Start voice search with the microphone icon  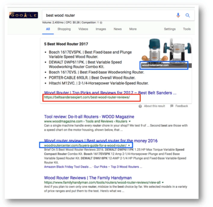click(x=178, y=15)
